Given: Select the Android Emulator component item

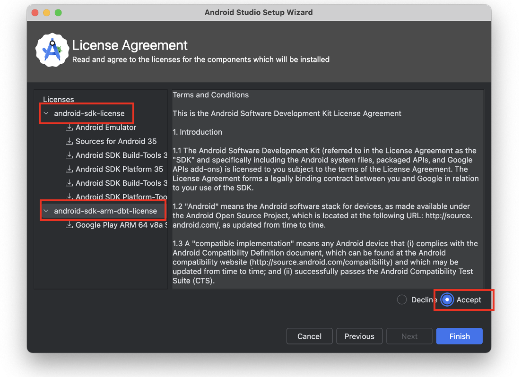Looking at the screenshot, I should coord(106,128).
